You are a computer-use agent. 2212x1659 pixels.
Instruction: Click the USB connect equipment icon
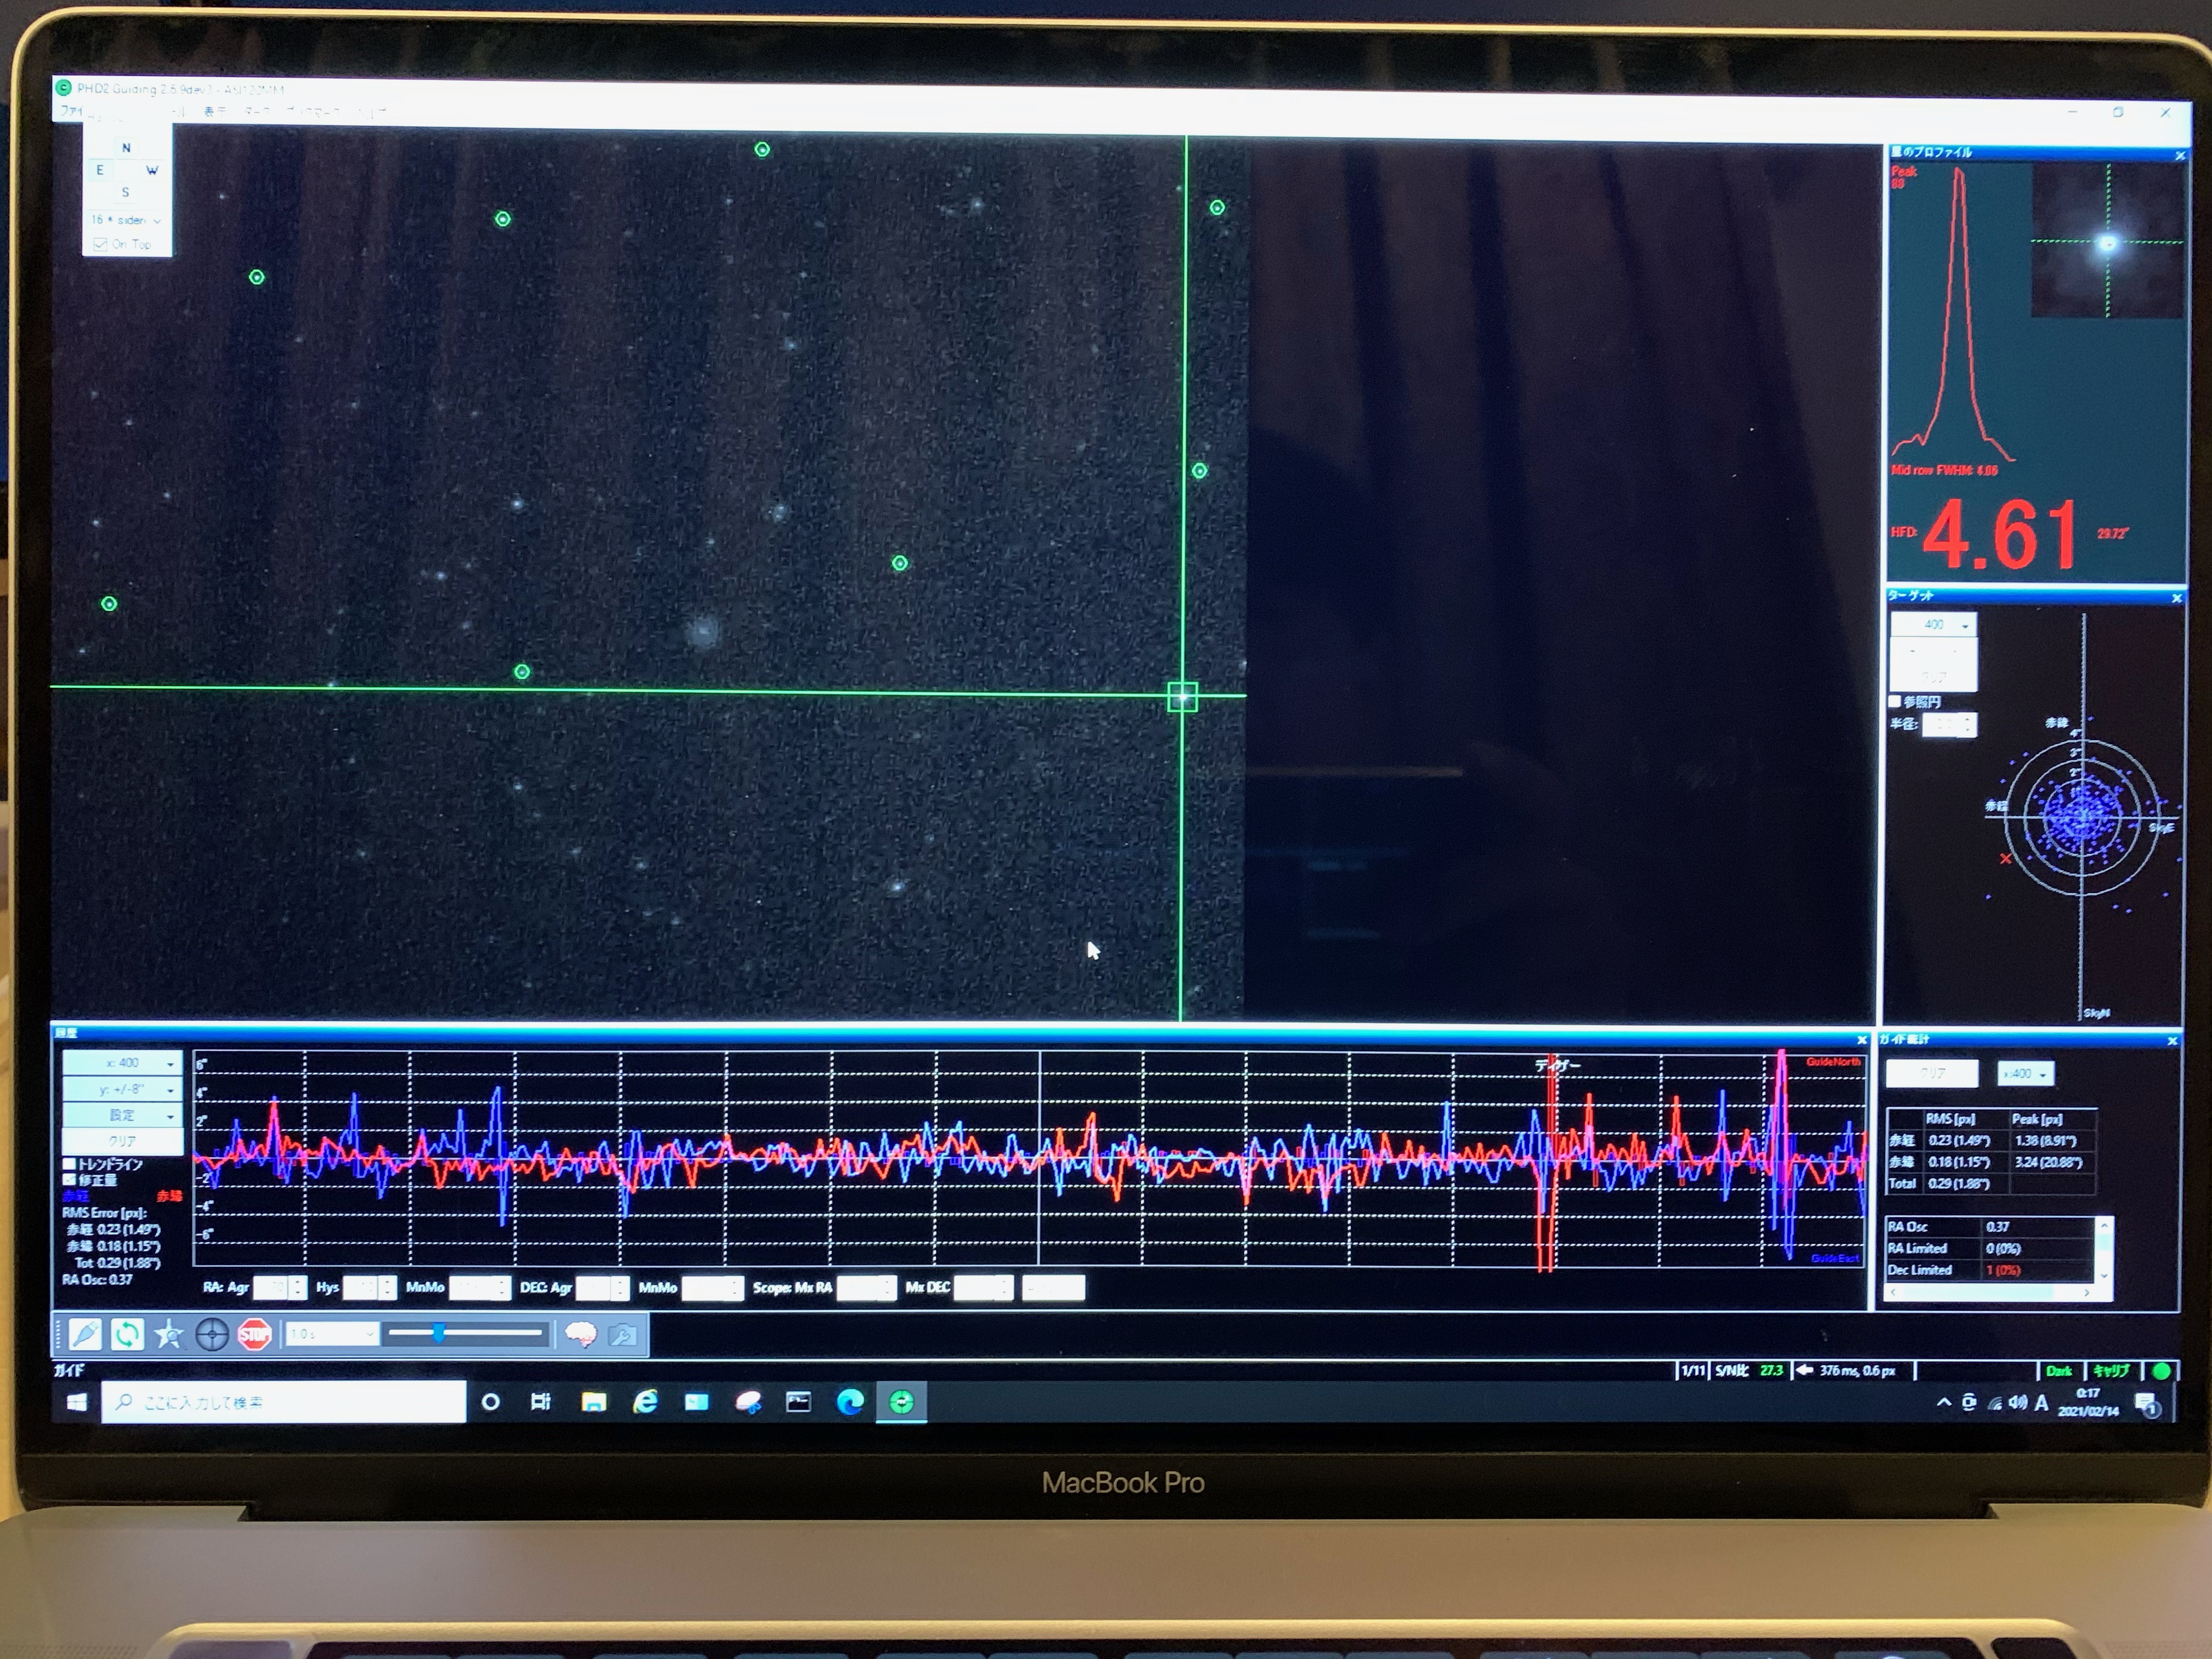[85, 1334]
